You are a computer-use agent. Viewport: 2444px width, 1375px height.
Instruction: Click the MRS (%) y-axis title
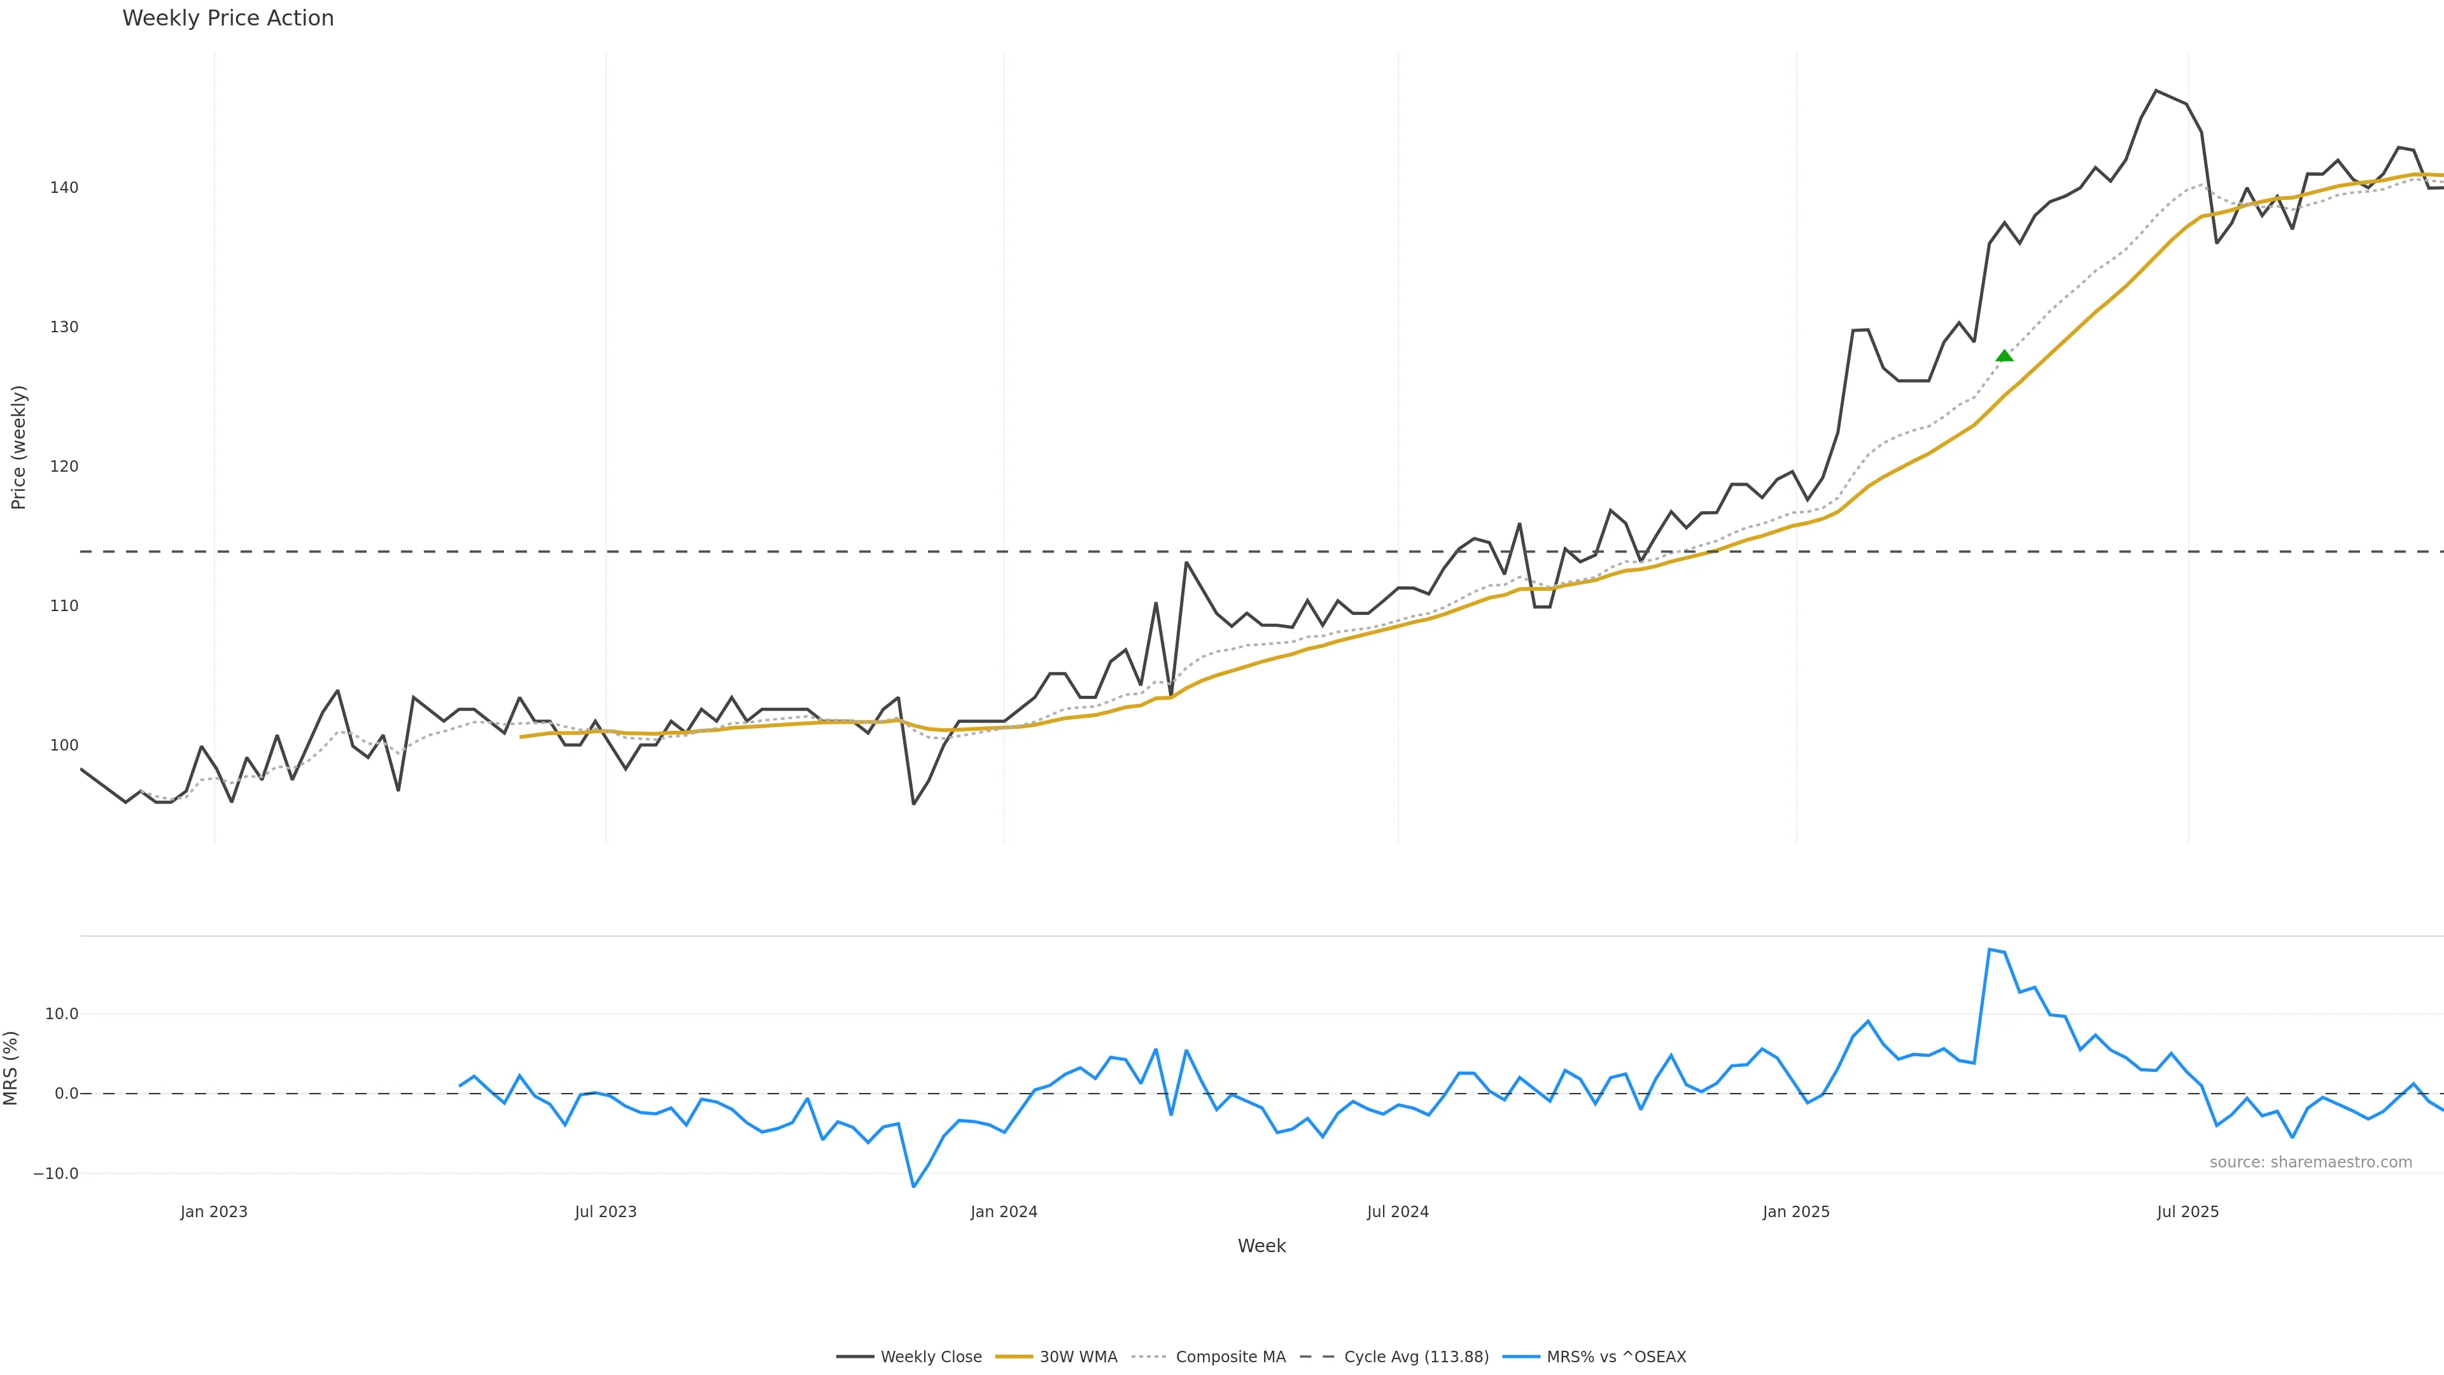(x=11, y=1068)
